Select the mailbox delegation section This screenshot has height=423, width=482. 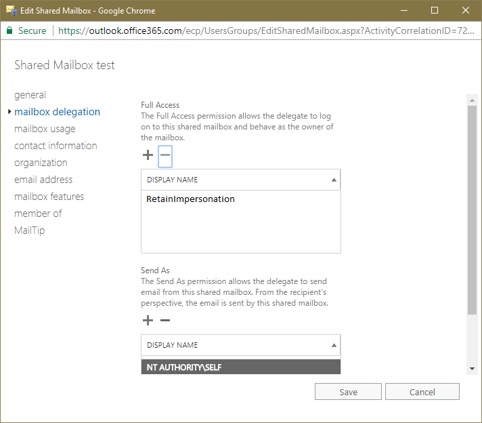point(57,112)
